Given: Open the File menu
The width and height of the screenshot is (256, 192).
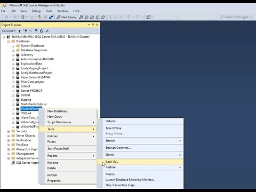Looking at the screenshot, I should click(x=3, y=11).
